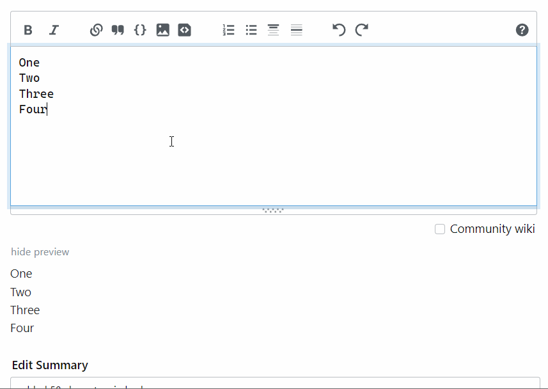548x389 pixels.
Task: Format as code using the braces icon
Action: coord(140,30)
